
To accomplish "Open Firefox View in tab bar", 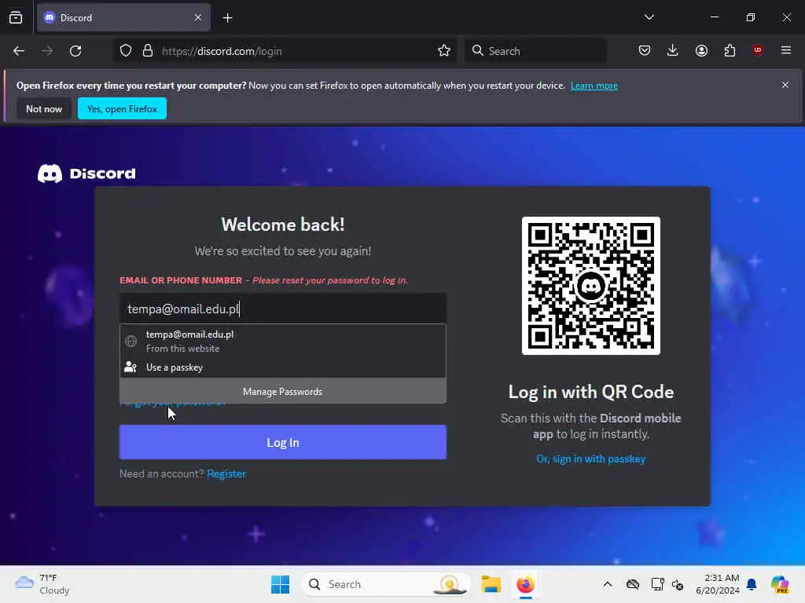I will (16, 18).
